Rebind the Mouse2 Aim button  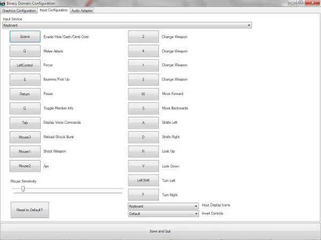[25, 166]
